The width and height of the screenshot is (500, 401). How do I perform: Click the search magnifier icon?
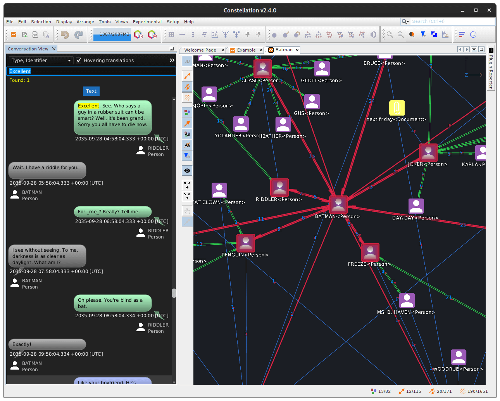(x=404, y=22)
